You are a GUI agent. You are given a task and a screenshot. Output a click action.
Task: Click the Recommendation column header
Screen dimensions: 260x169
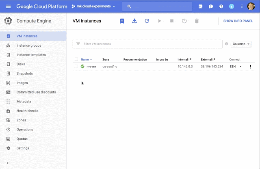(x=135, y=59)
